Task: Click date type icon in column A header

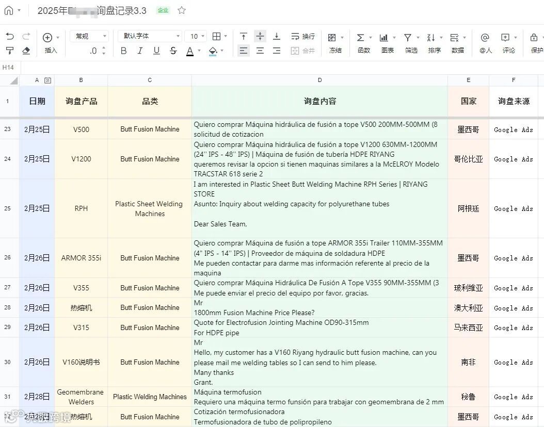Action: click(48, 80)
